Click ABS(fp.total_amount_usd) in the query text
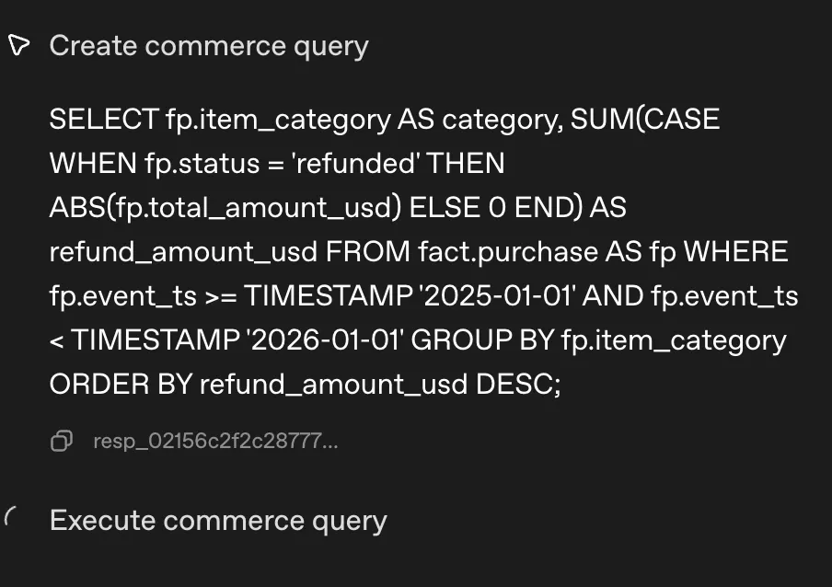Screen dimensions: 832x587 225,208
